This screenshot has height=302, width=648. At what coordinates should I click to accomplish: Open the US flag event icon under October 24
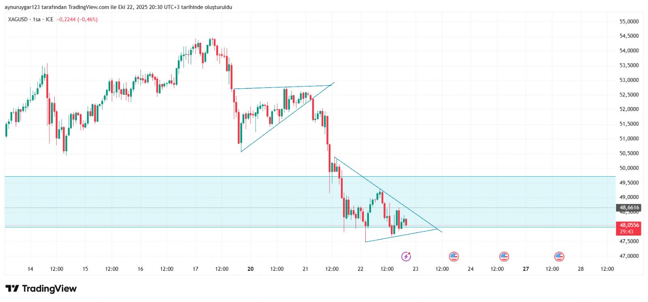pos(504,256)
